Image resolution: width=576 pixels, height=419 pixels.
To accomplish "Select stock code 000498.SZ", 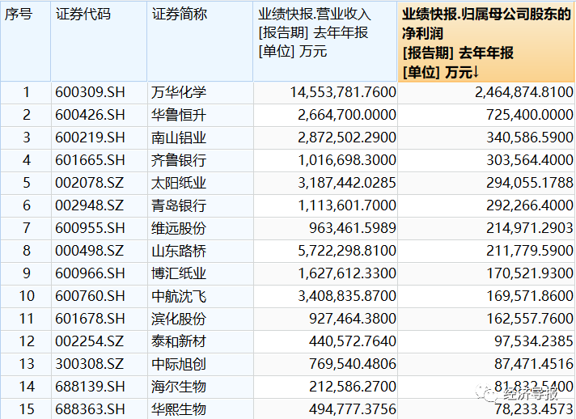I will [89, 251].
